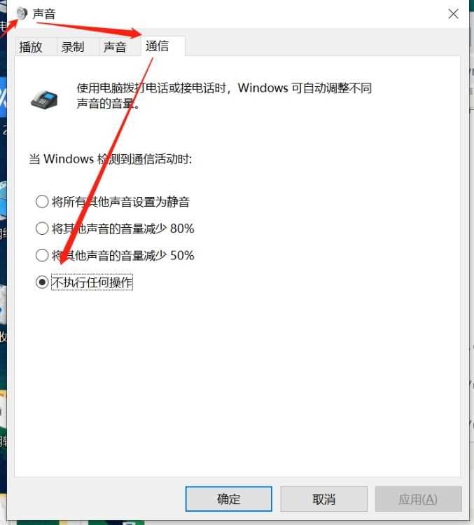Viewport: 474px width, 525px height.
Task: Confirm with the 确定 button
Action: click(x=229, y=499)
